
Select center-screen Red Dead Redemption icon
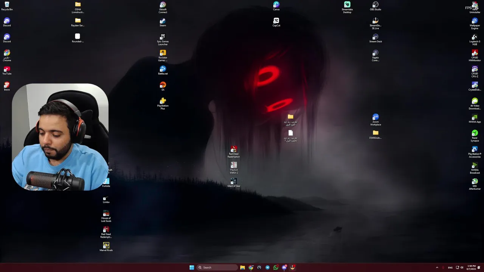(x=234, y=152)
